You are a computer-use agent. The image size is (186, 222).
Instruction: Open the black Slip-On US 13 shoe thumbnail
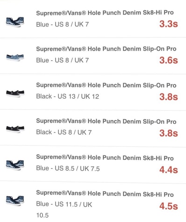point(15,93)
